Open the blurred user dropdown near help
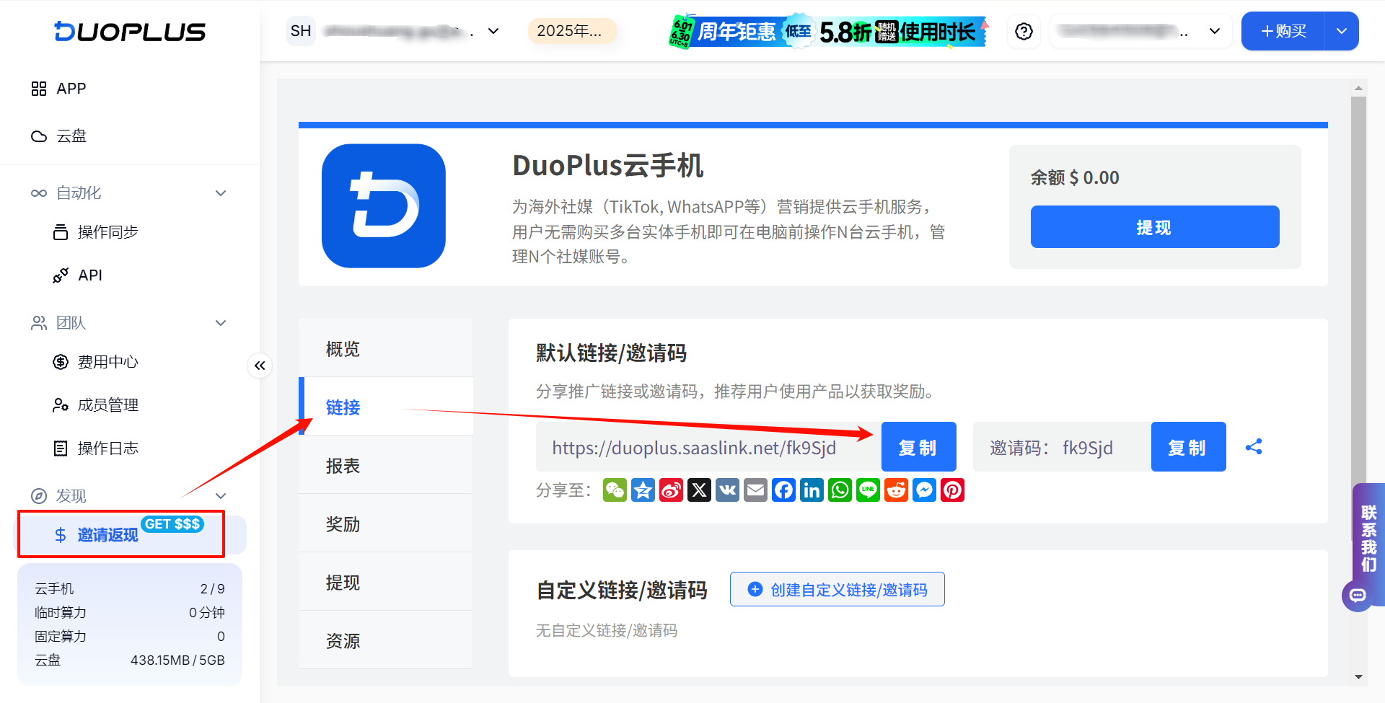 (1140, 31)
